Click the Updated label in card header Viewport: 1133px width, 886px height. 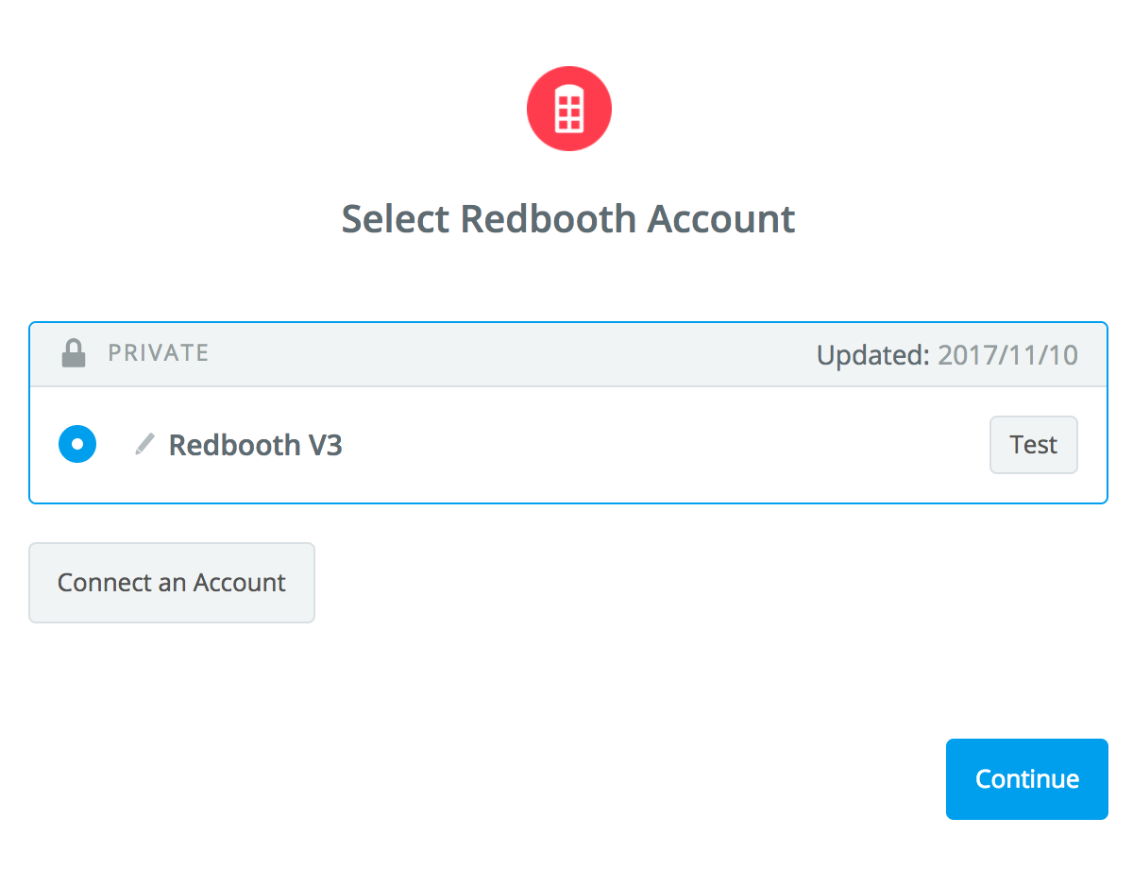[x=873, y=355]
